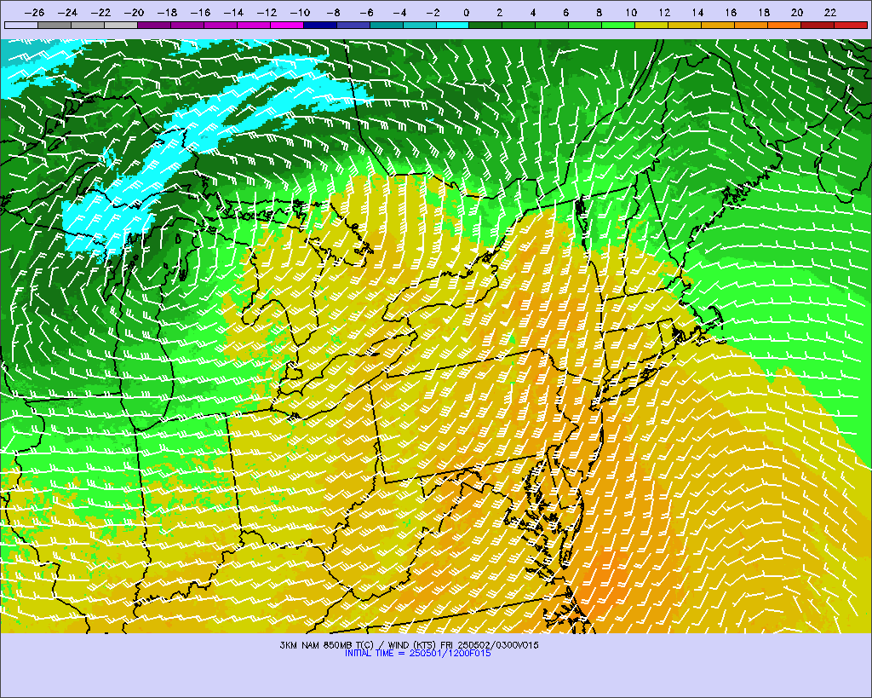Image resolution: width=872 pixels, height=698 pixels.
Task: Click the "-16" legend label
Action: 200,13
